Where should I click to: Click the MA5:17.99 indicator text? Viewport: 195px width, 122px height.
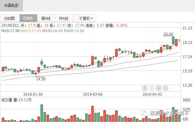[x=11, y=31]
